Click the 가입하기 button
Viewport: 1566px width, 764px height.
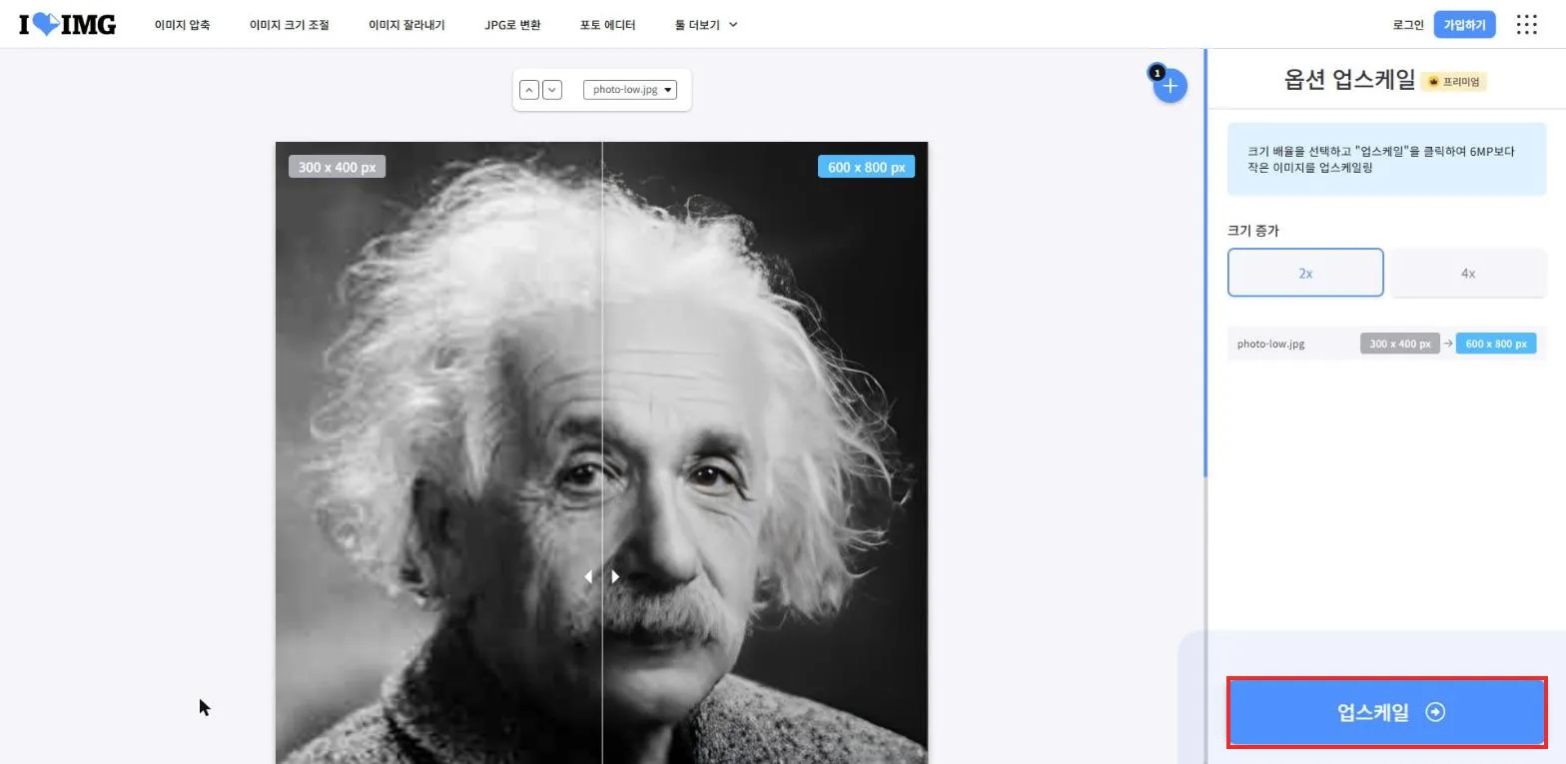coord(1464,25)
